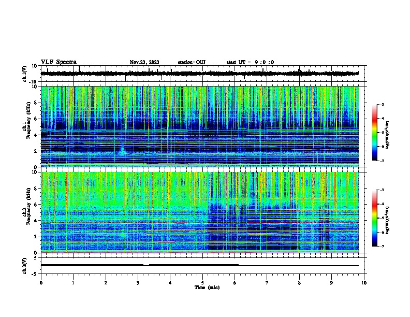The height and width of the screenshot is (317, 410).
Task: Click time axis tick label "0"
Action: 41,283
